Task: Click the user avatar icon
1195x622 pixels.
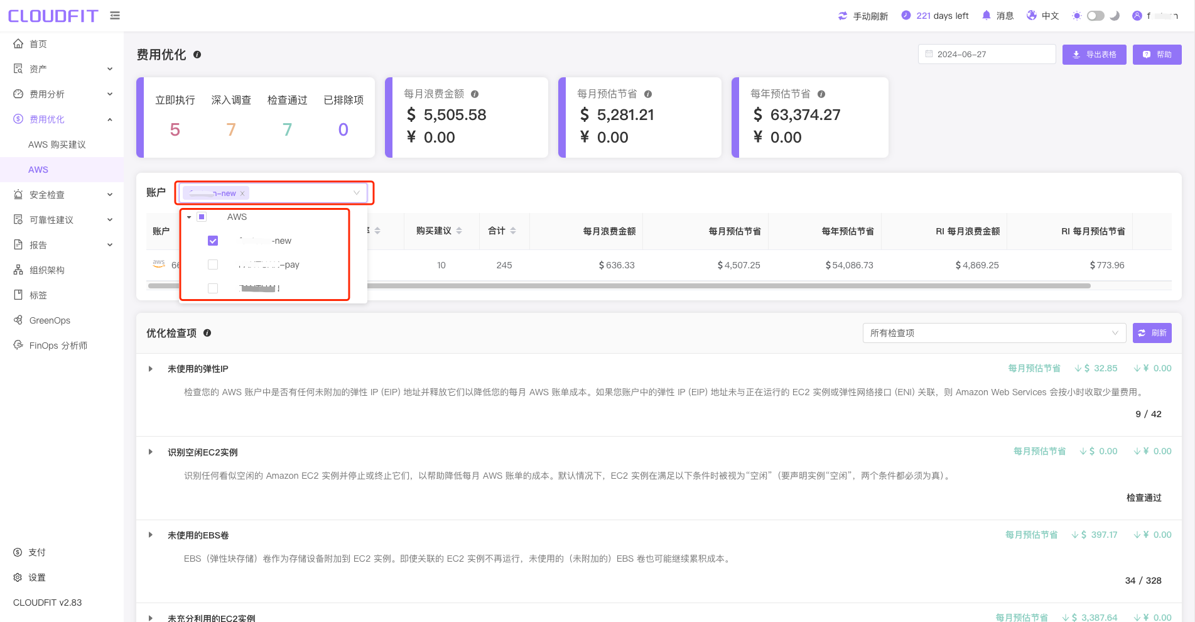Action: (x=1137, y=16)
